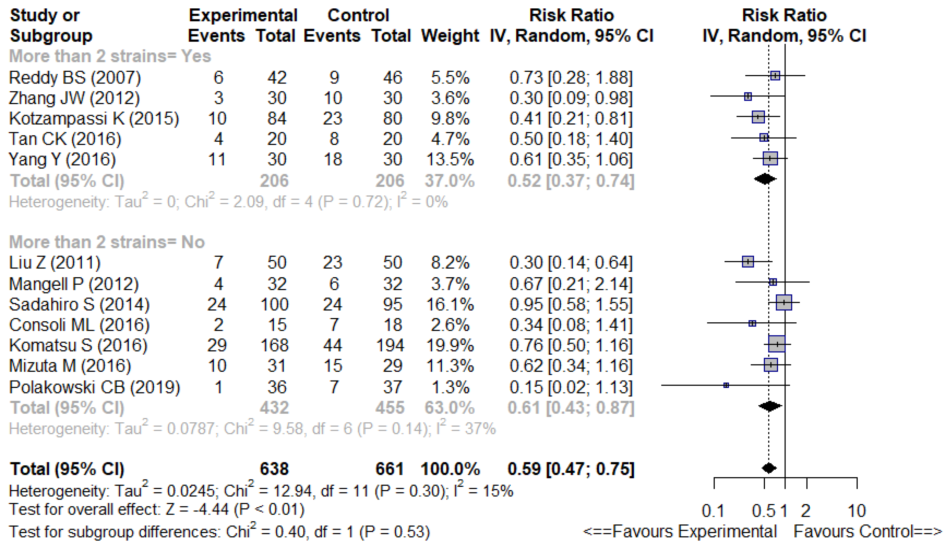Click the Polakowski CB (2019) small square marker
The image size is (950, 547).
[726, 385]
